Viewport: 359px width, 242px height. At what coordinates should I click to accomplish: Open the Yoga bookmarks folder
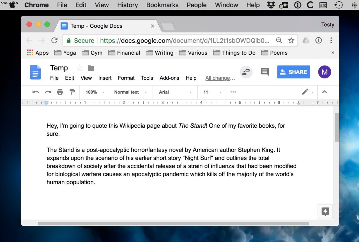(65, 53)
